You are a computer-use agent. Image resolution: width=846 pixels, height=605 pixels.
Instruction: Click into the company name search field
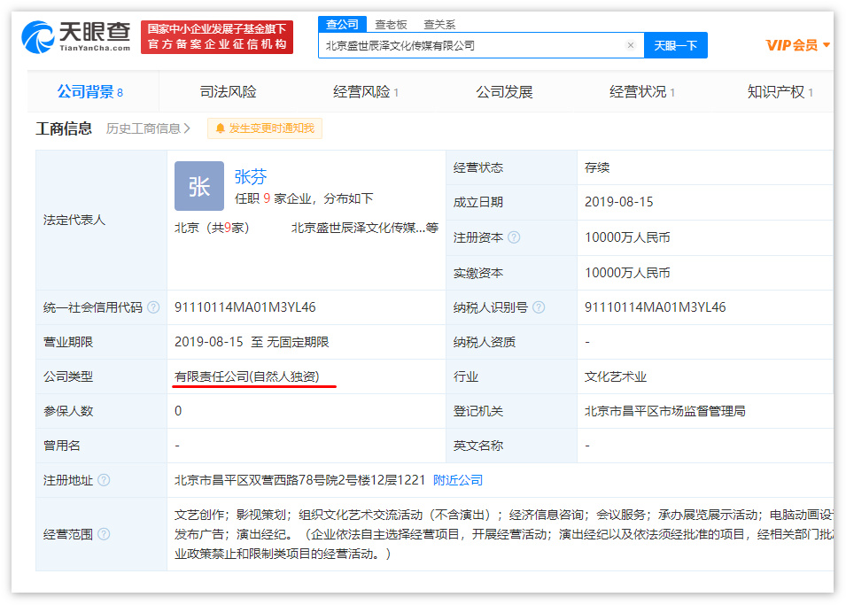[470, 45]
